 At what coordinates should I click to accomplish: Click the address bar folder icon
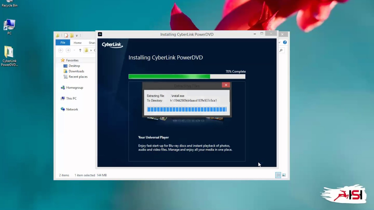(x=86, y=50)
